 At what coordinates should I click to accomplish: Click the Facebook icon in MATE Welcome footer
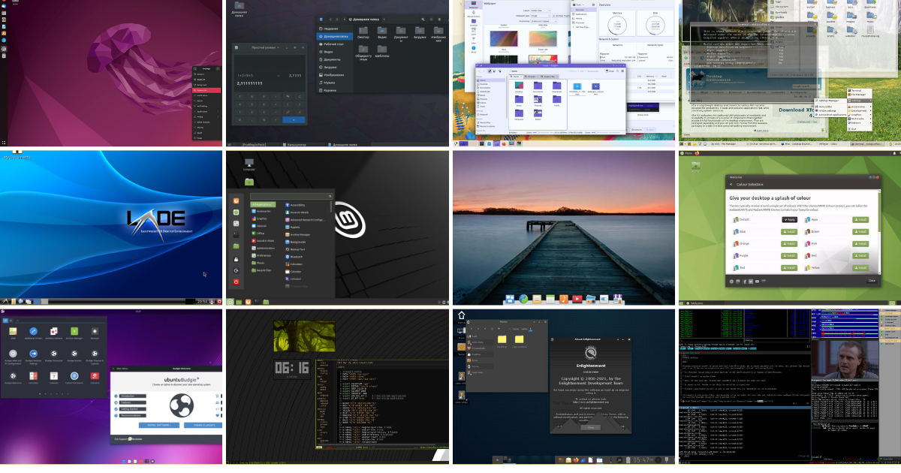click(744, 282)
